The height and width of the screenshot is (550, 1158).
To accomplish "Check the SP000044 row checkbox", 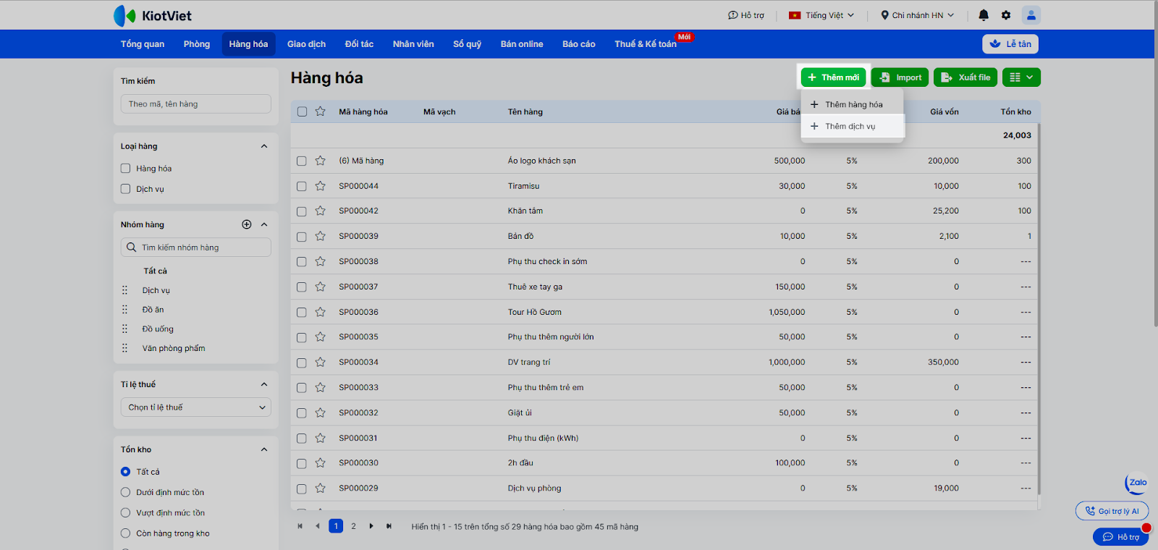I will (x=302, y=186).
